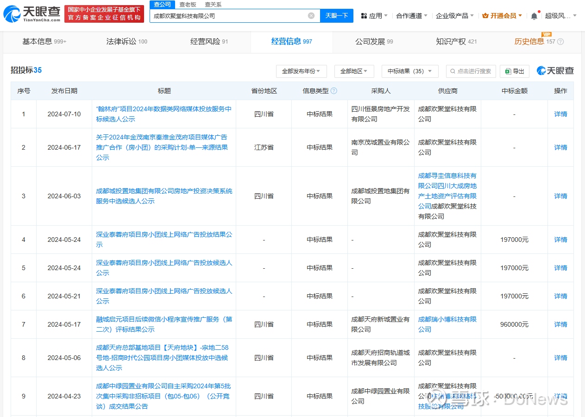585x417 pixels.
Task: Expand the 全部发布年份 dropdown
Action: [x=301, y=71]
